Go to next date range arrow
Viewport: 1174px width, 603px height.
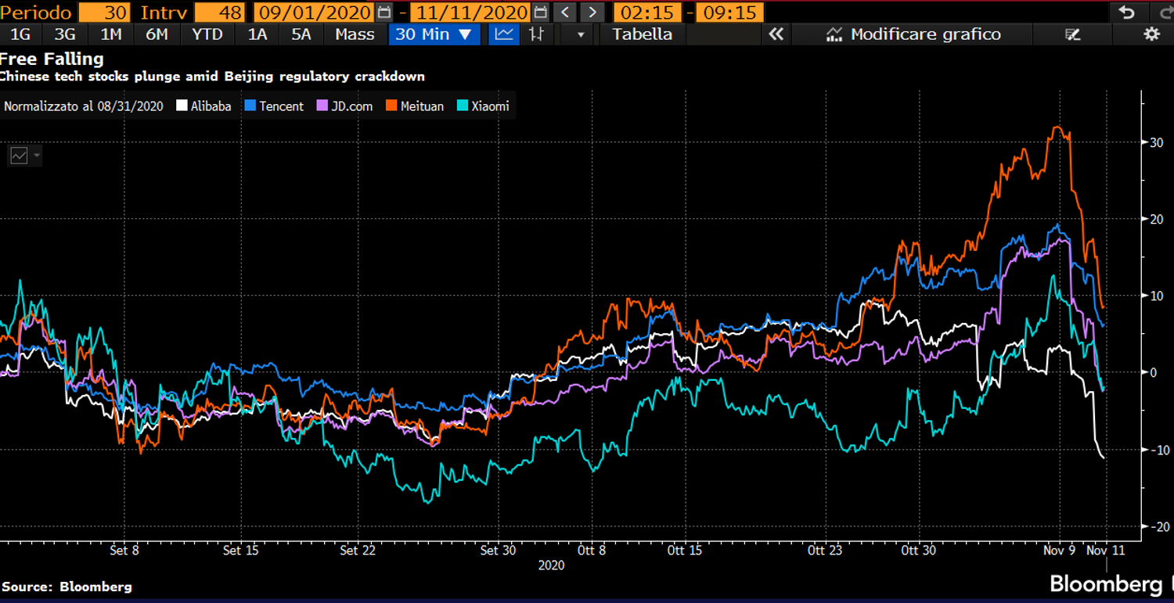[592, 12]
